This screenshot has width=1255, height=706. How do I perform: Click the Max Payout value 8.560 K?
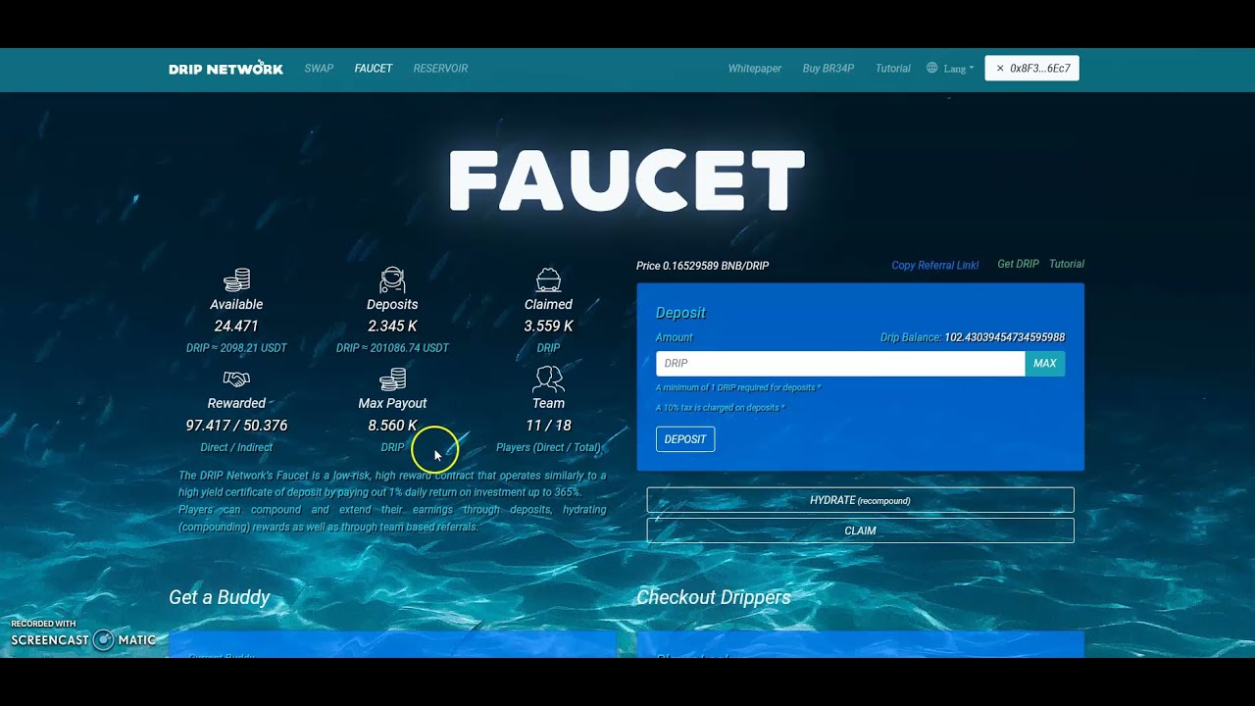point(392,426)
